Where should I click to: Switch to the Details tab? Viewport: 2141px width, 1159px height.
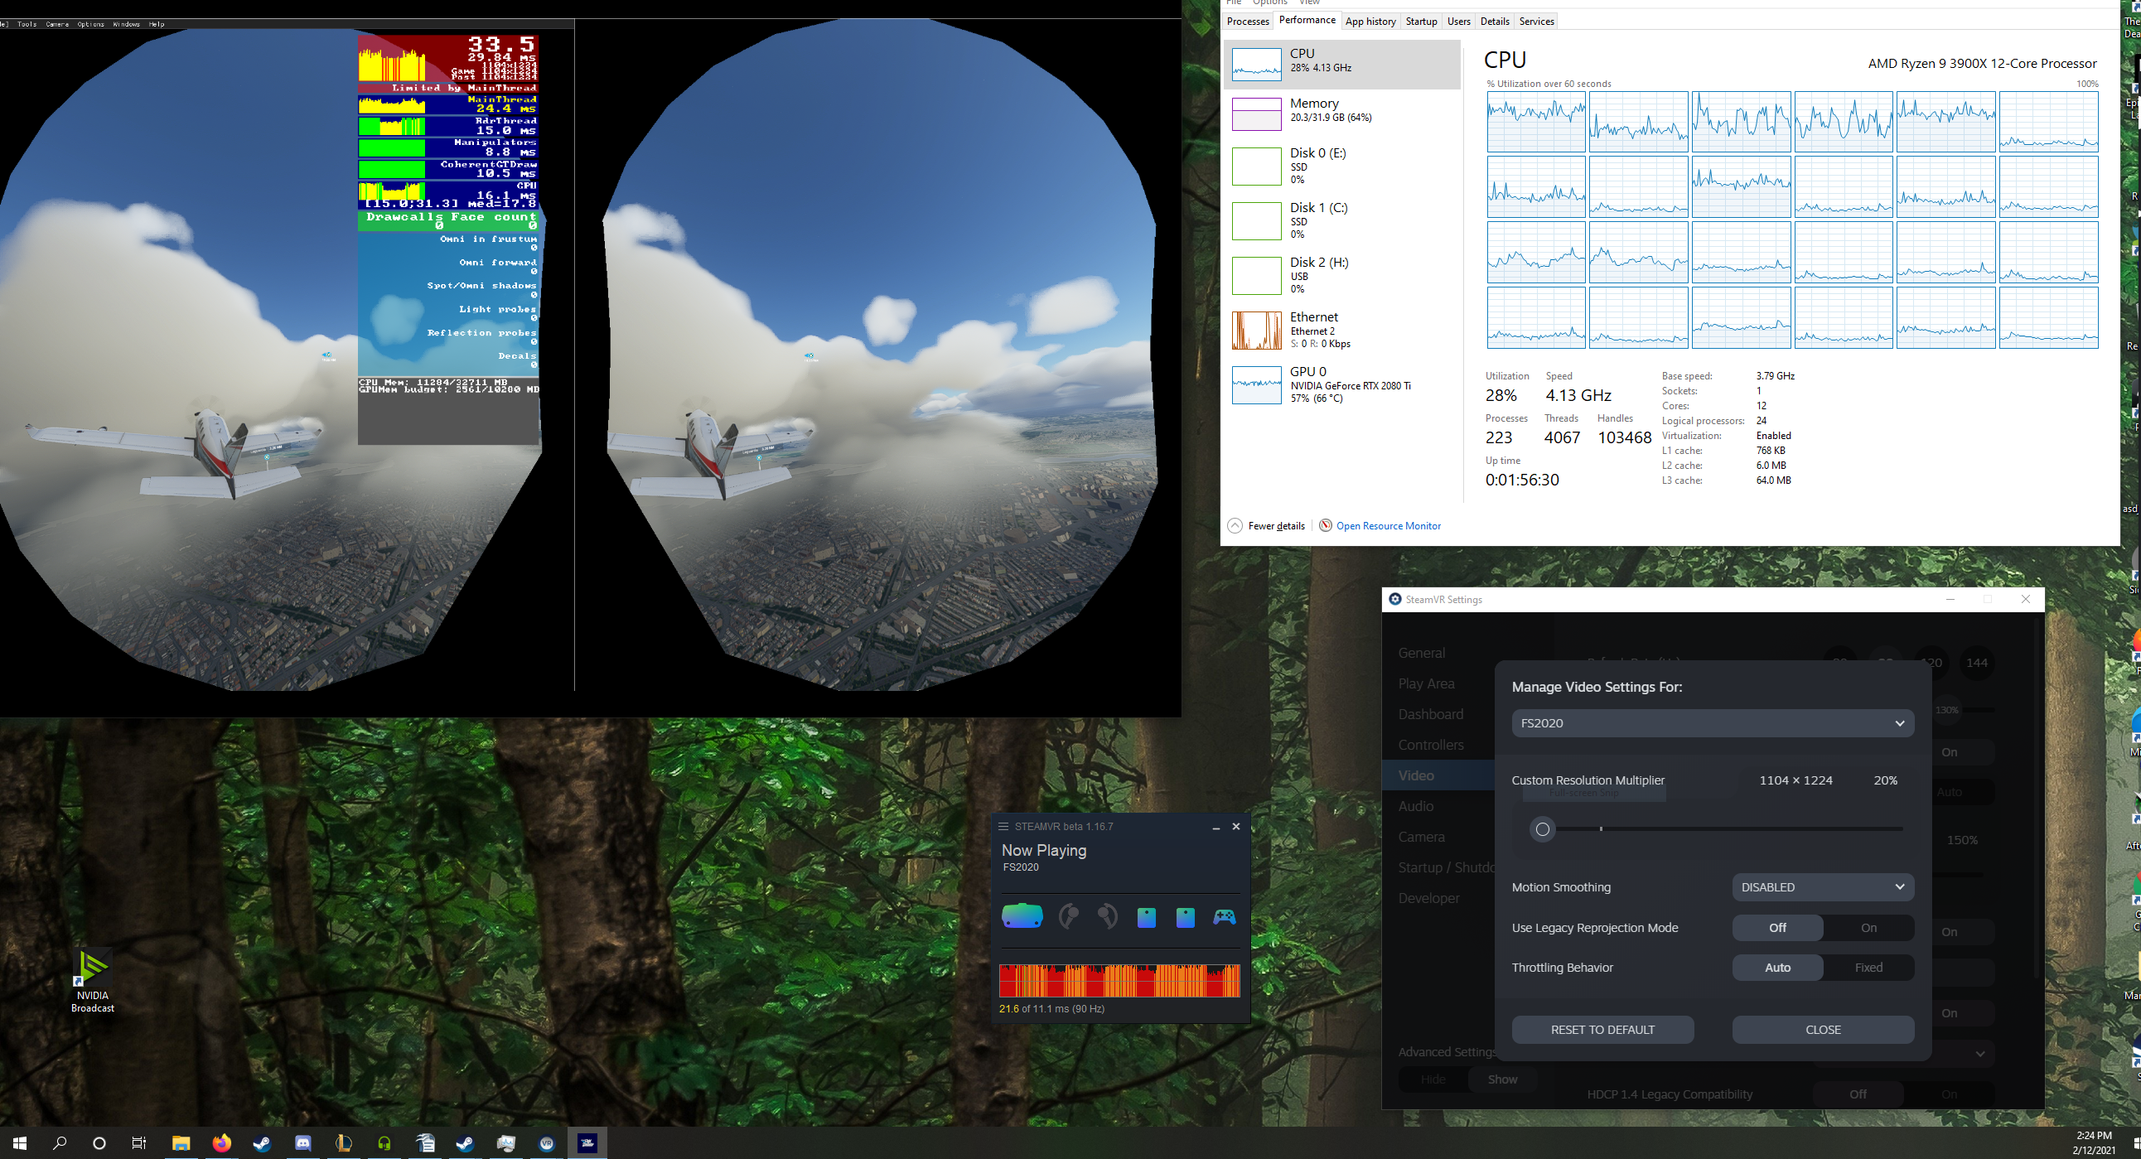(x=1494, y=22)
